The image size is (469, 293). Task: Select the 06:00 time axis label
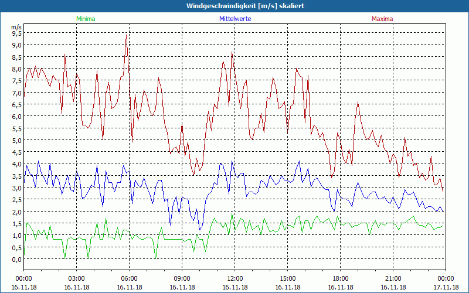130,278
